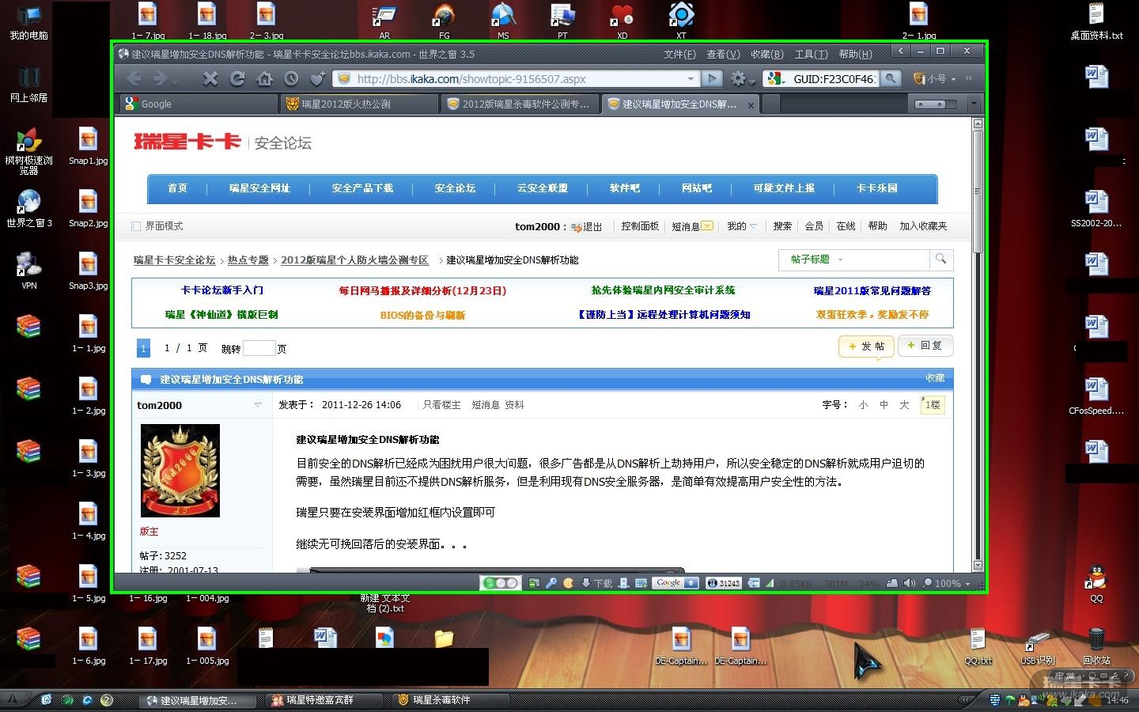Open the 安全产品下载 navigation link
This screenshot has width=1139, height=712.
[x=362, y=188]
